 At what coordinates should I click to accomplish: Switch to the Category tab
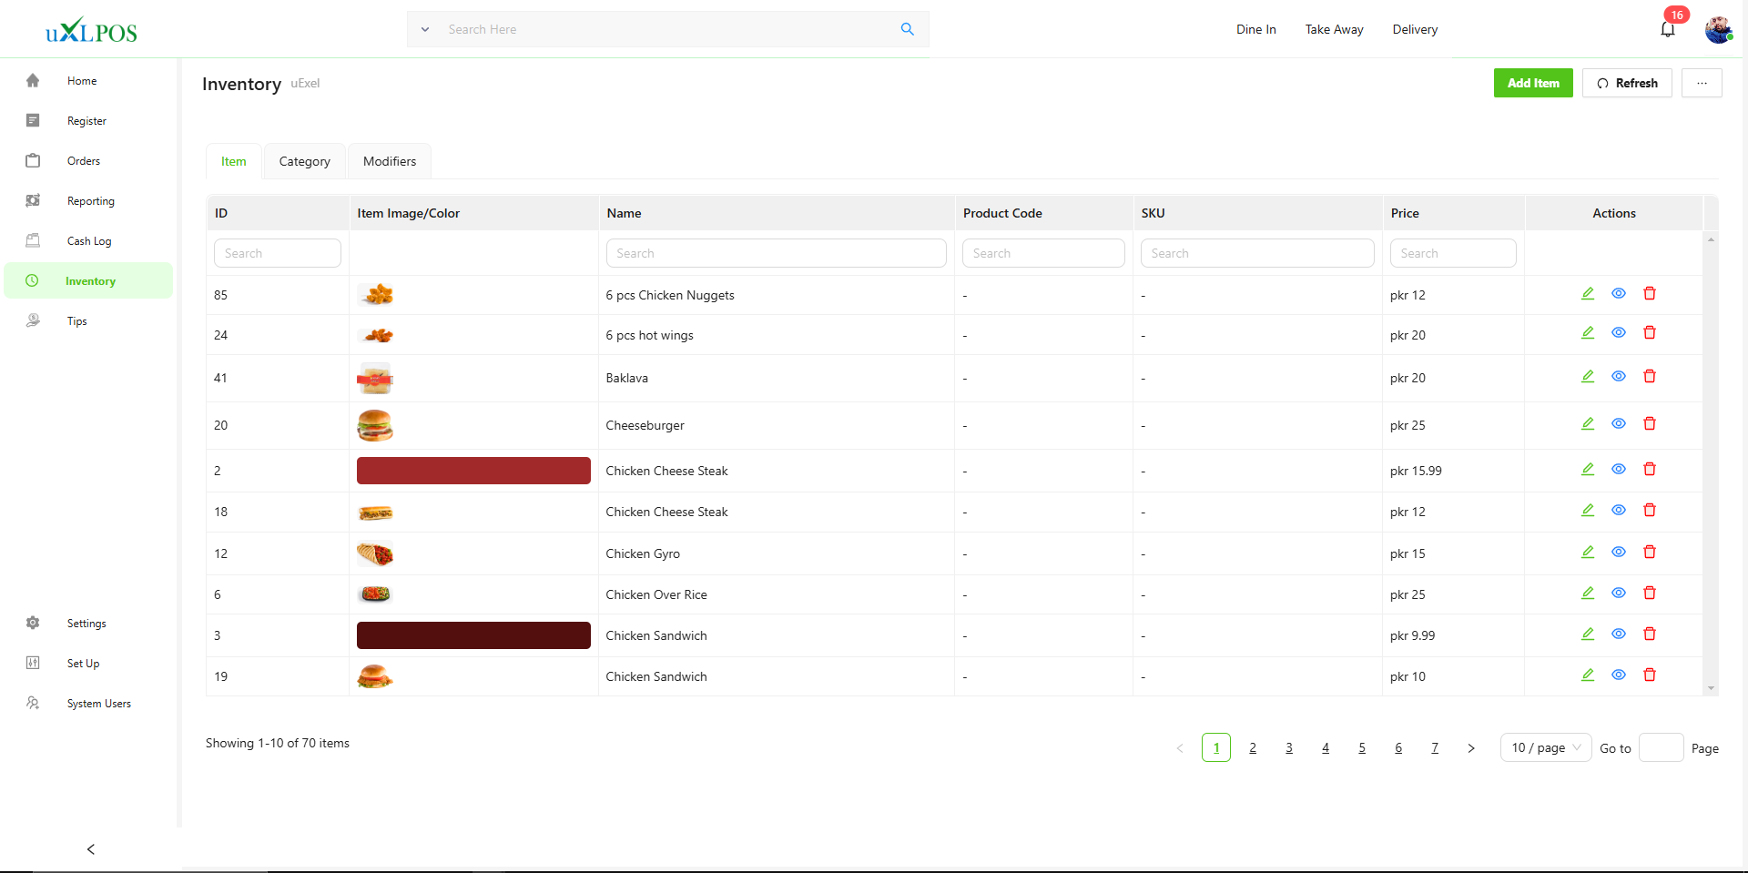[304, 161]
